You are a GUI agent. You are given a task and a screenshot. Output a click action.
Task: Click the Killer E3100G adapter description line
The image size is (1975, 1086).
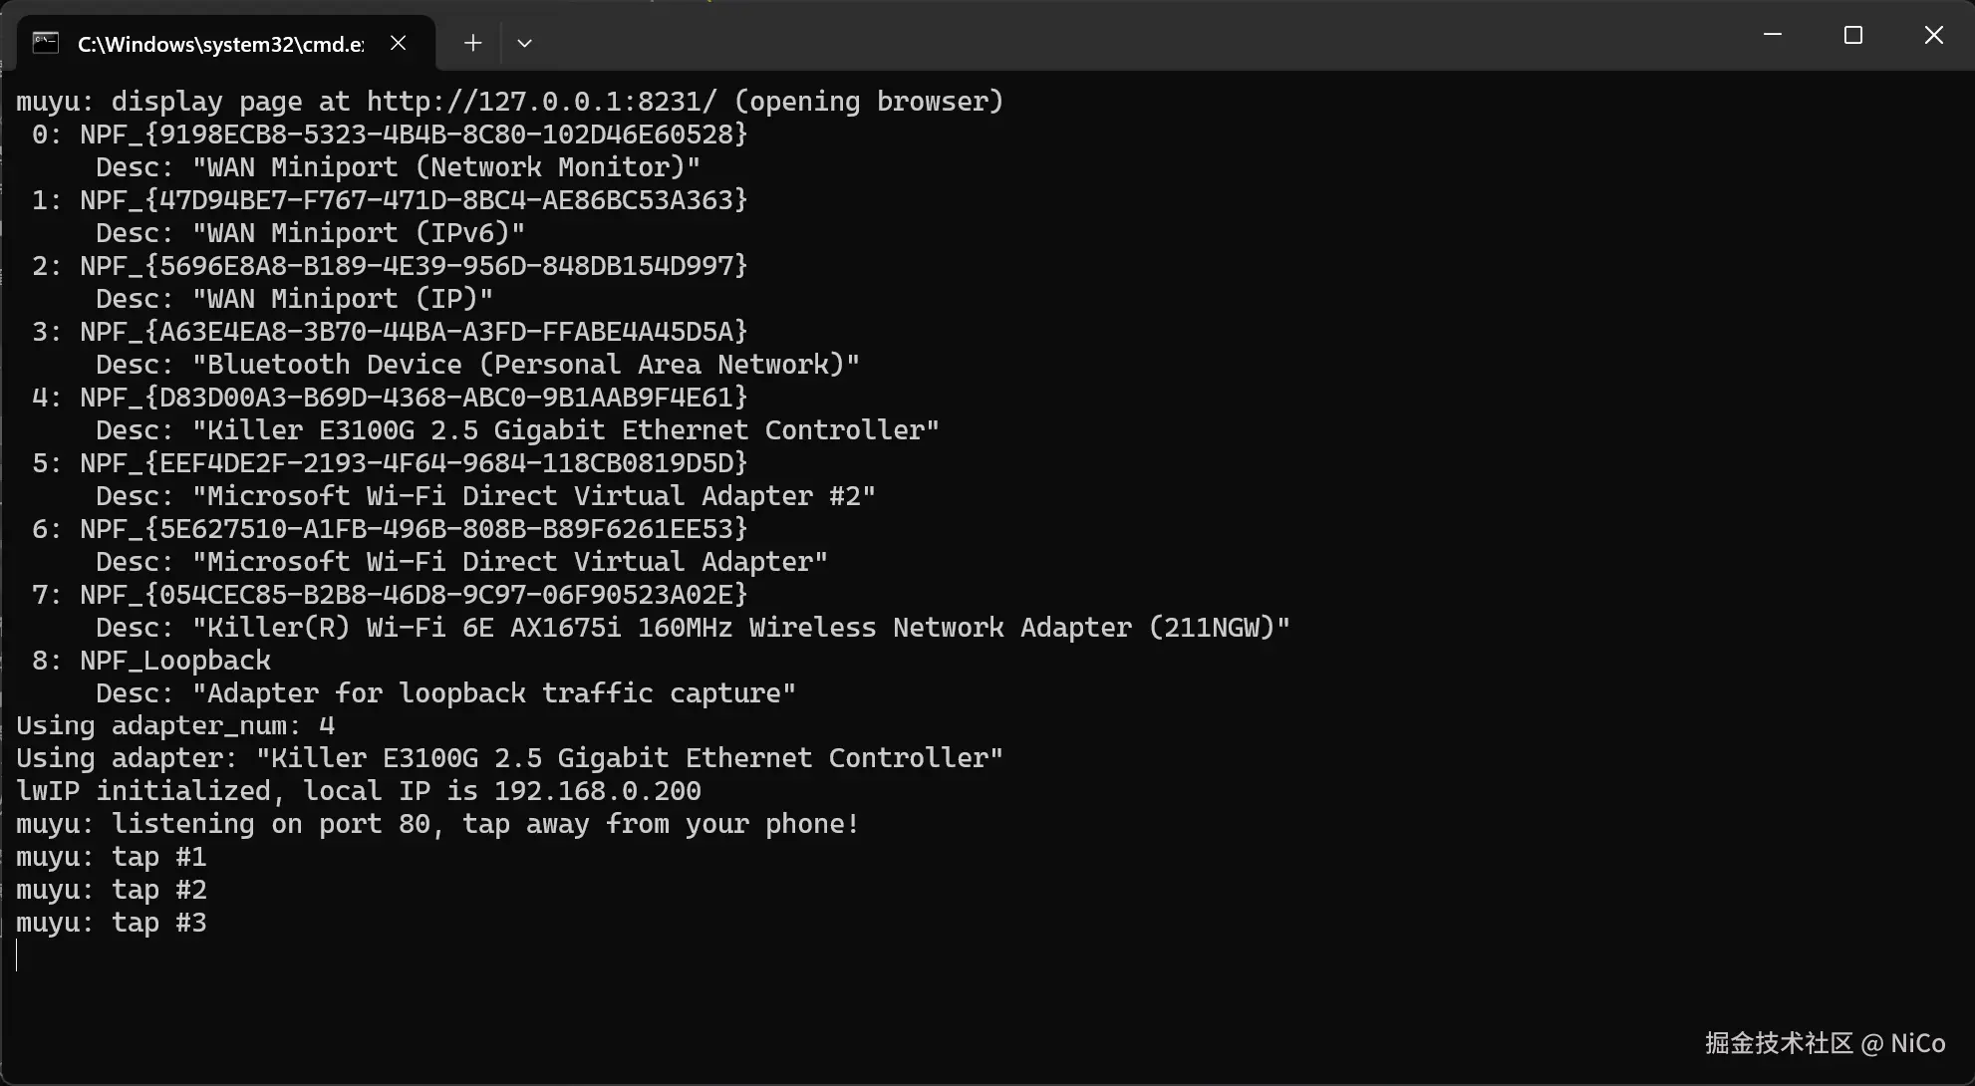(x=517, y=430)
